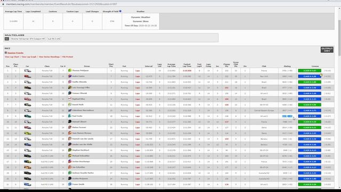The height and width of the screenshot is (192, 341).
Task: Click helmet icon in position 19 row
Action: [x=70, y=173]
